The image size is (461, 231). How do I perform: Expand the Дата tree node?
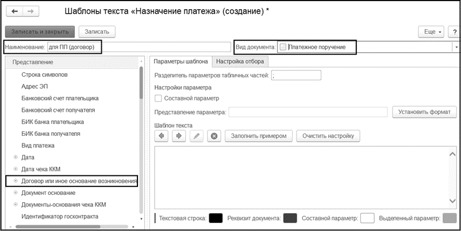16,158
